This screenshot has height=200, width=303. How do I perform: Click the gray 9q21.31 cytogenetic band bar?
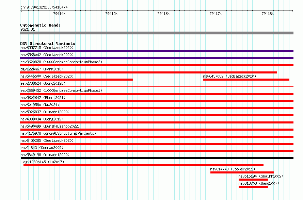click(157, 33)
